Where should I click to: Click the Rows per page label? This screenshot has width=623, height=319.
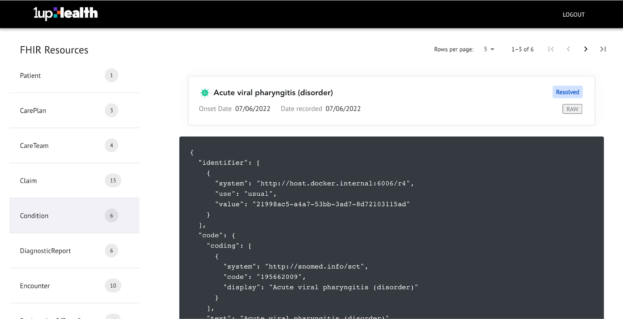click(454, 49)
